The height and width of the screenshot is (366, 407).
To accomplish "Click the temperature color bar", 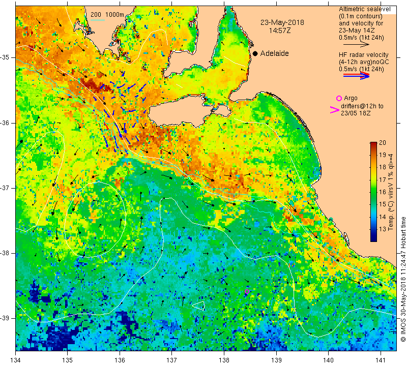I will [373, 192].
